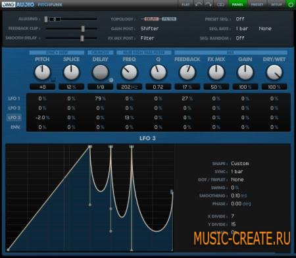Viewport: 296px width, 258px height.
Task: Click the Delay value field showing 1/8
Action: point(100,87)
